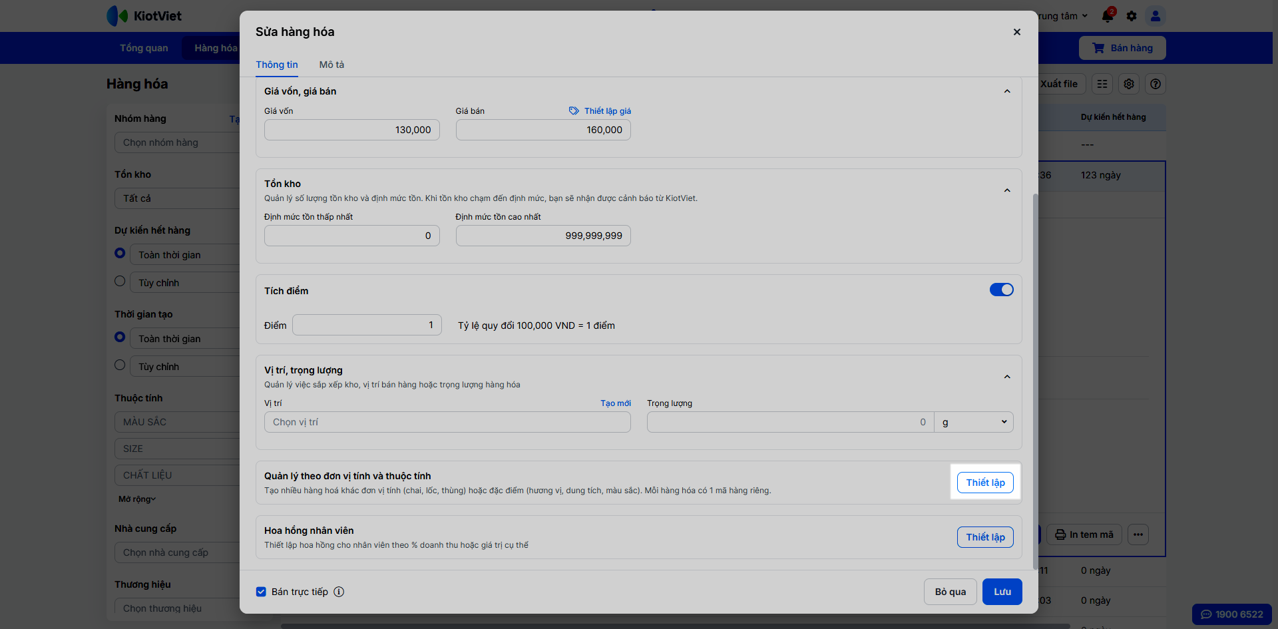Open the Tổng quan menu

(144, 48)
